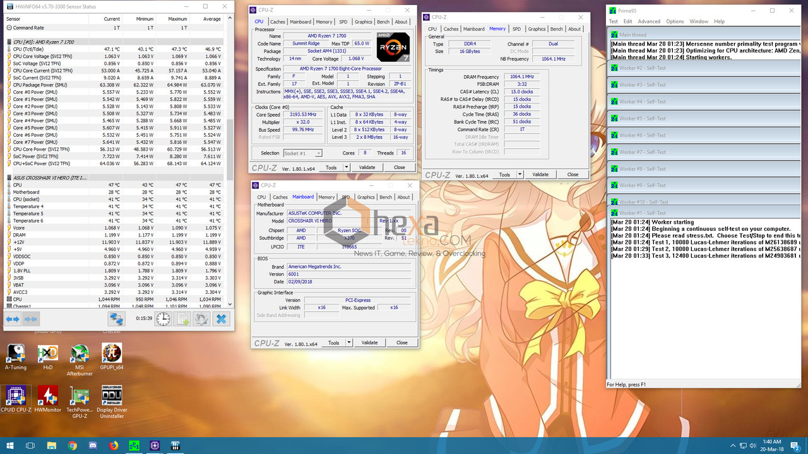This screenshot has height=454, width=808.
Task: Open the SPD tab in CPU-Z CPU window
Action: click(x=343, y=21)
